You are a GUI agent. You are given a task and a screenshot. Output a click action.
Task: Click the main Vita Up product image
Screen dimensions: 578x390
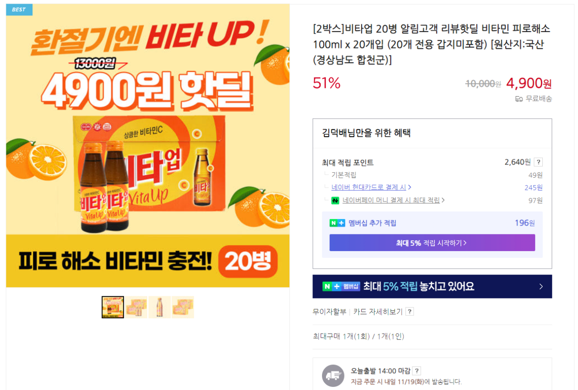point(148,146)
